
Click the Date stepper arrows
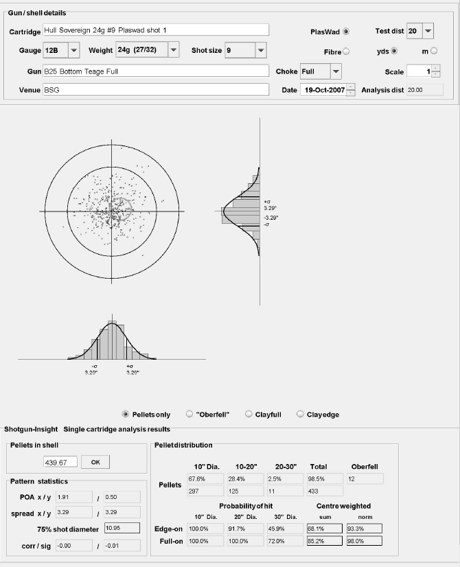point(351,90)
